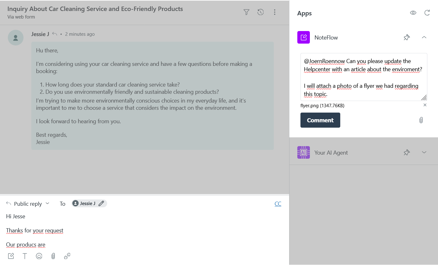Refresh the Apps panel

[427, 13]
